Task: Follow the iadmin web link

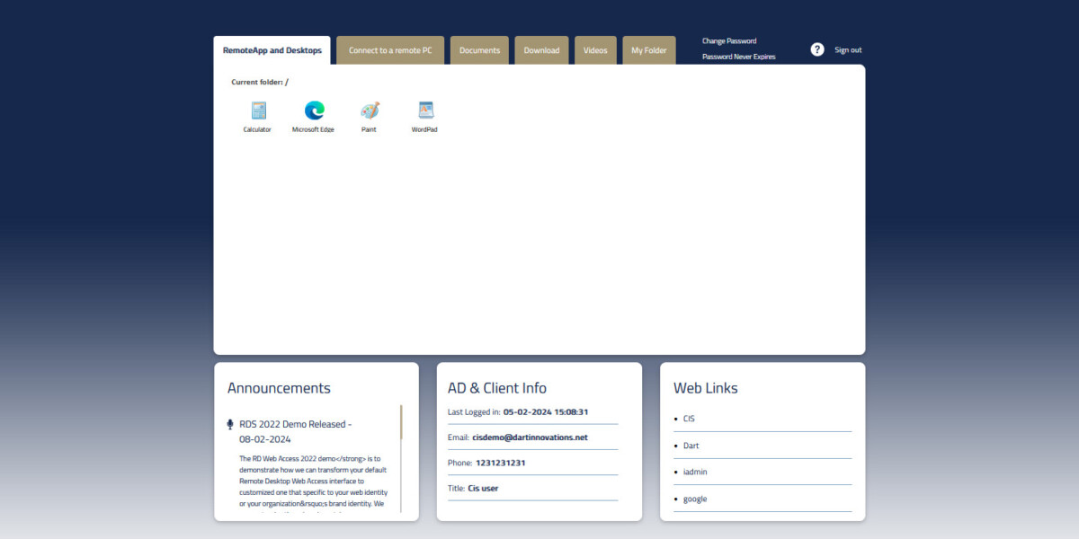Action: [694, 472]
